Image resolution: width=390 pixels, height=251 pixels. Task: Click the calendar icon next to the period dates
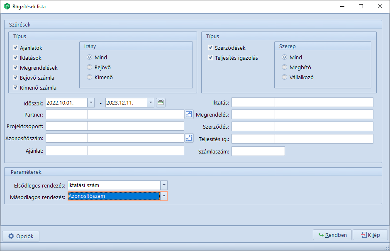click(x=161, y=102)
